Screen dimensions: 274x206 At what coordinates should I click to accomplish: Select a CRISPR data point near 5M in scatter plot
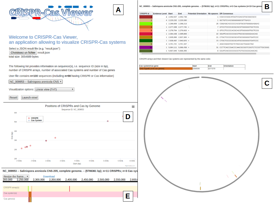[107, 121]
